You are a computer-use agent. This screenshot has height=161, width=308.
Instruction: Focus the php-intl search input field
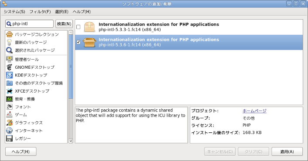tap(30, 24)
